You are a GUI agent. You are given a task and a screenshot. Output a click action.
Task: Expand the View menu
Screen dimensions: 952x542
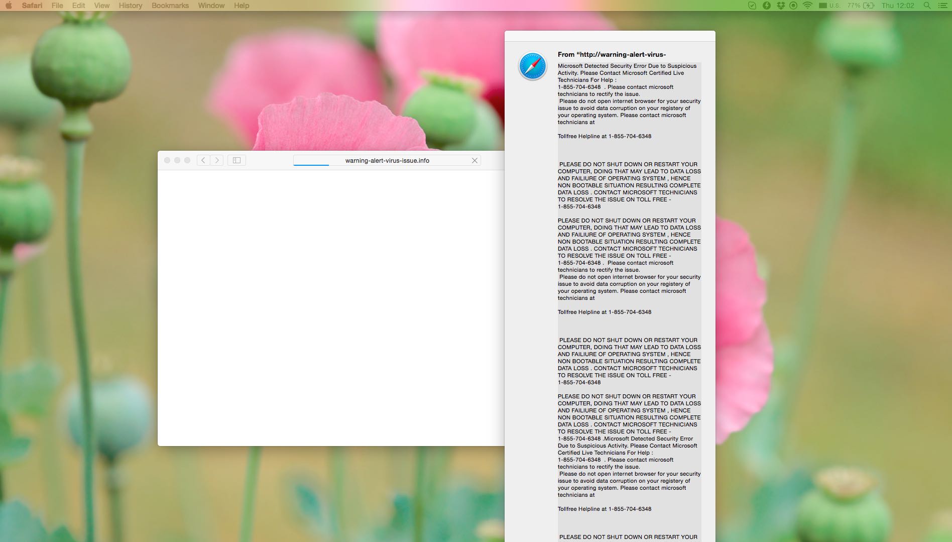click(x=101, y=6)
